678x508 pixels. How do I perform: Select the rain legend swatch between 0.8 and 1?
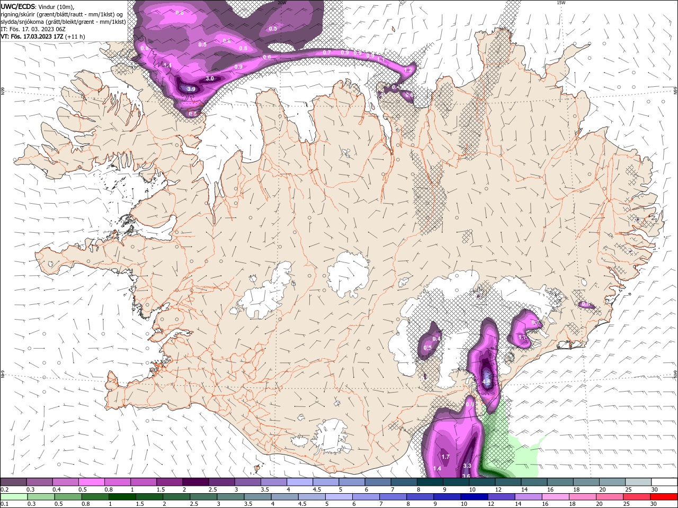(95, 497)
